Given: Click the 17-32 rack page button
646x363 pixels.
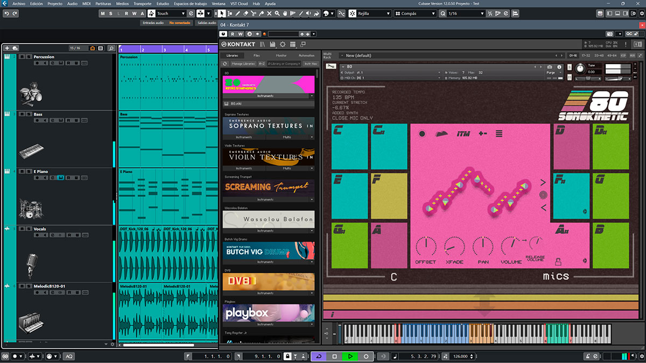Looking at the screenshot, I should point(586,55).
